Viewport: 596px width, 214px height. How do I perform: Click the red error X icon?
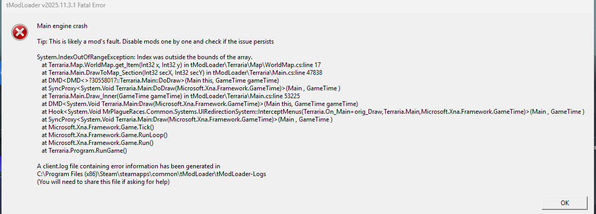pos(20,33)
